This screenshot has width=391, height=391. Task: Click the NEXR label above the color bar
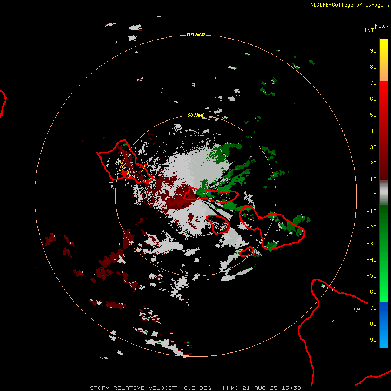(382, 26)
